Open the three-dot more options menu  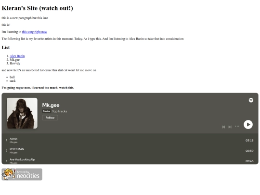[237, 126]
